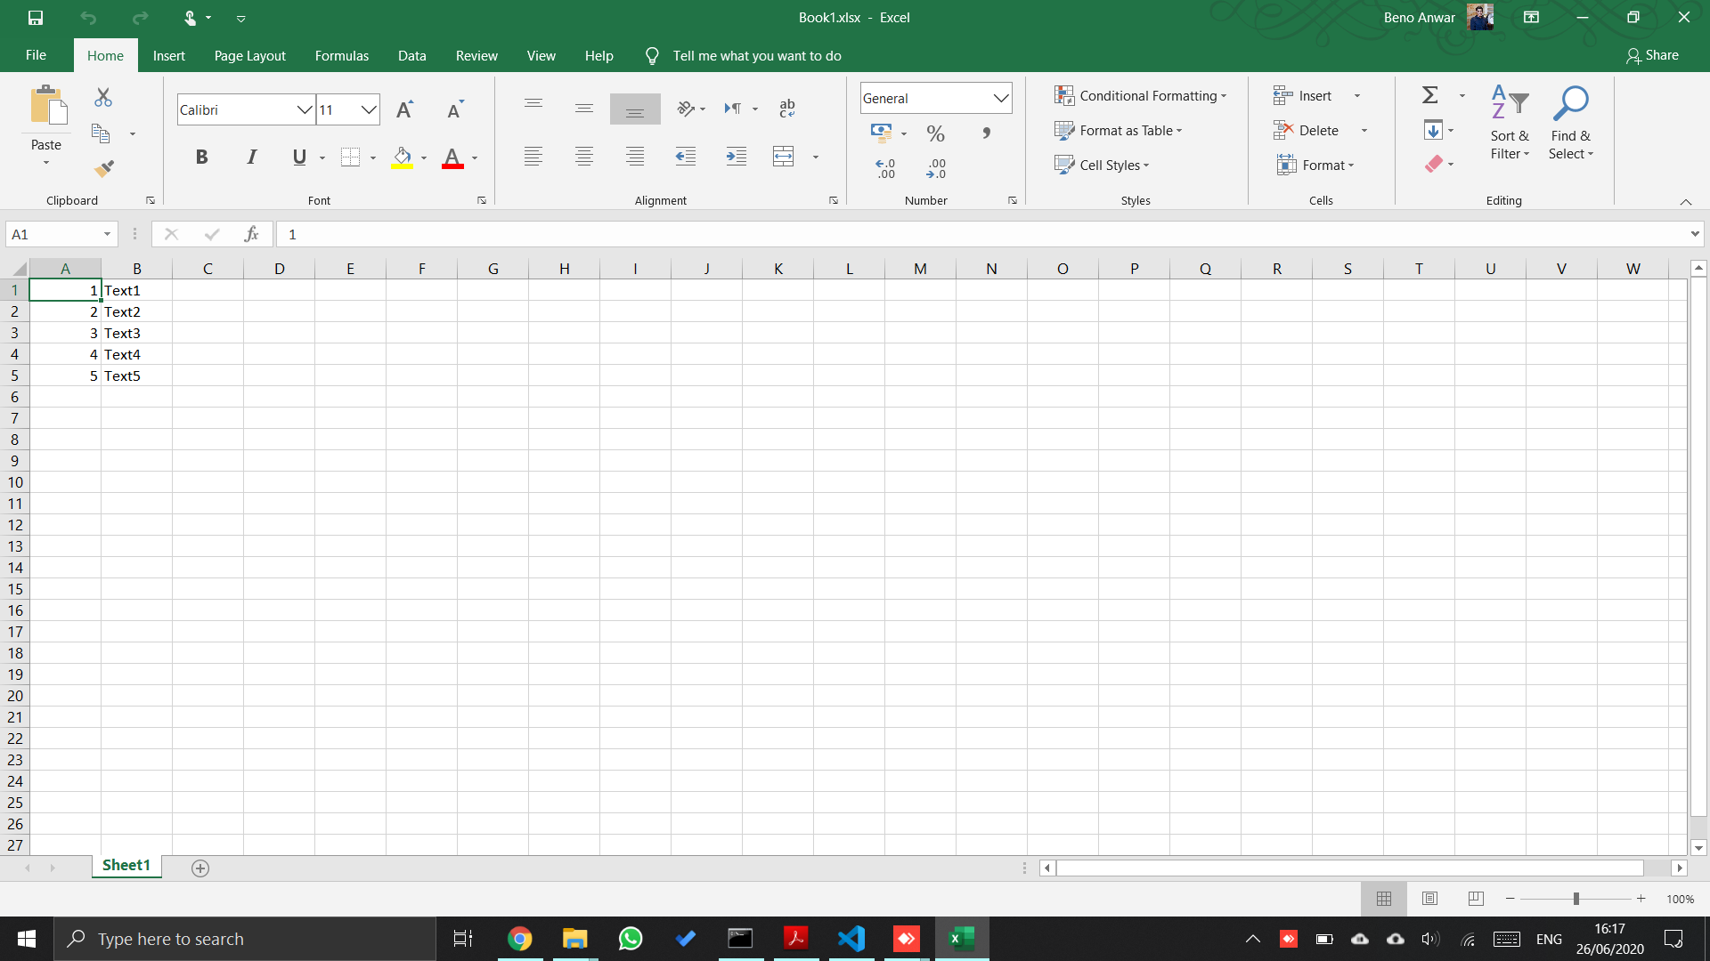Open the File menu
The image size is (1710, 961).
pyautogui.click(x=36, y=55)
